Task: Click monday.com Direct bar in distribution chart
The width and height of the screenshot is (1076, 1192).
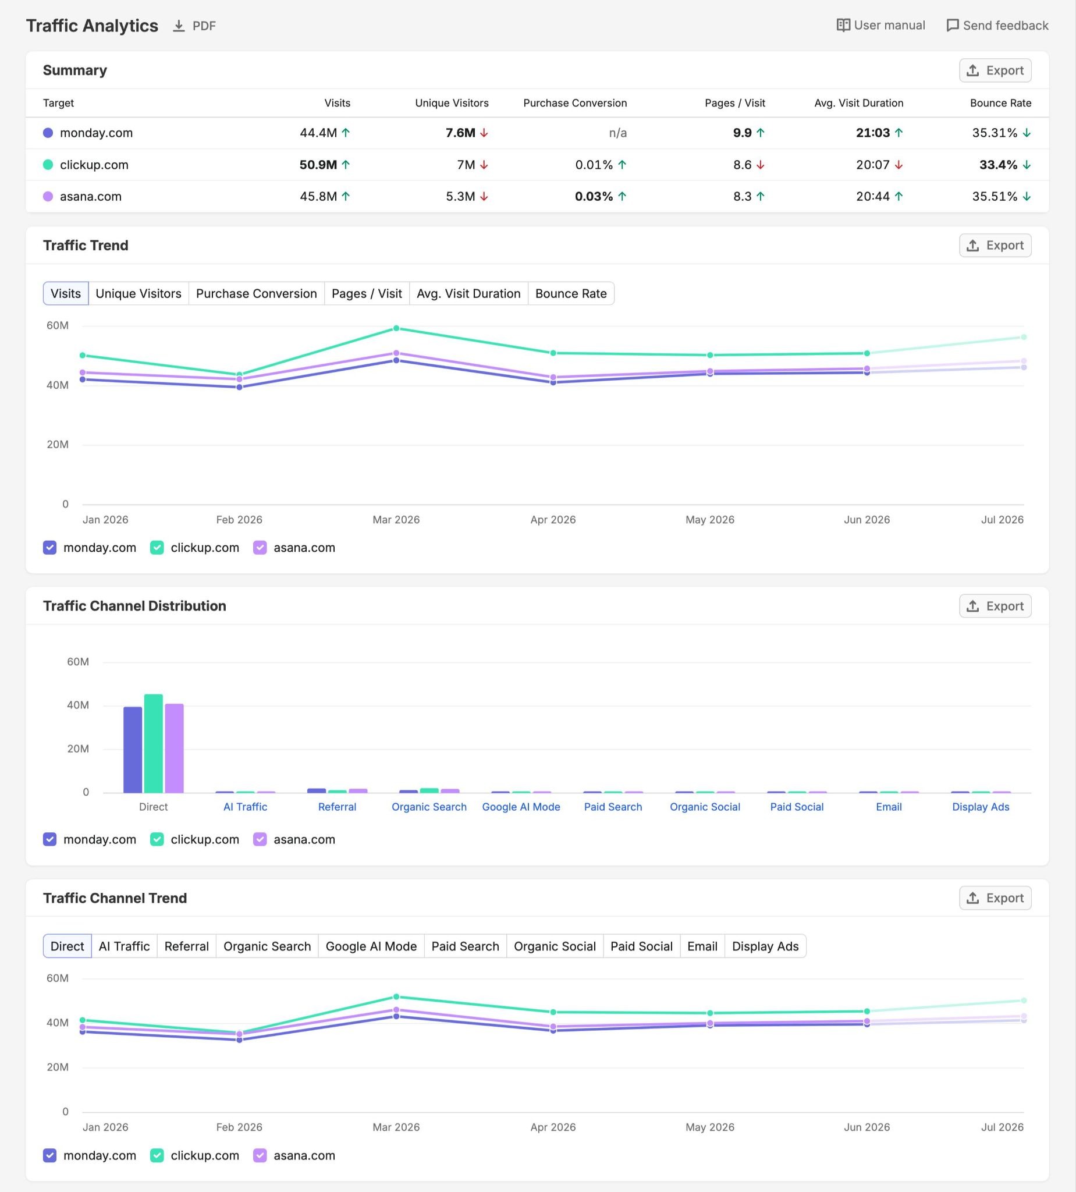Action: (x=133, y=750)
